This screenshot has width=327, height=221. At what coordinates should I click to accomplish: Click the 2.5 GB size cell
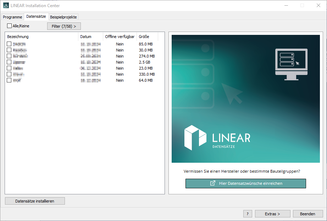click(x=144, y=62)
